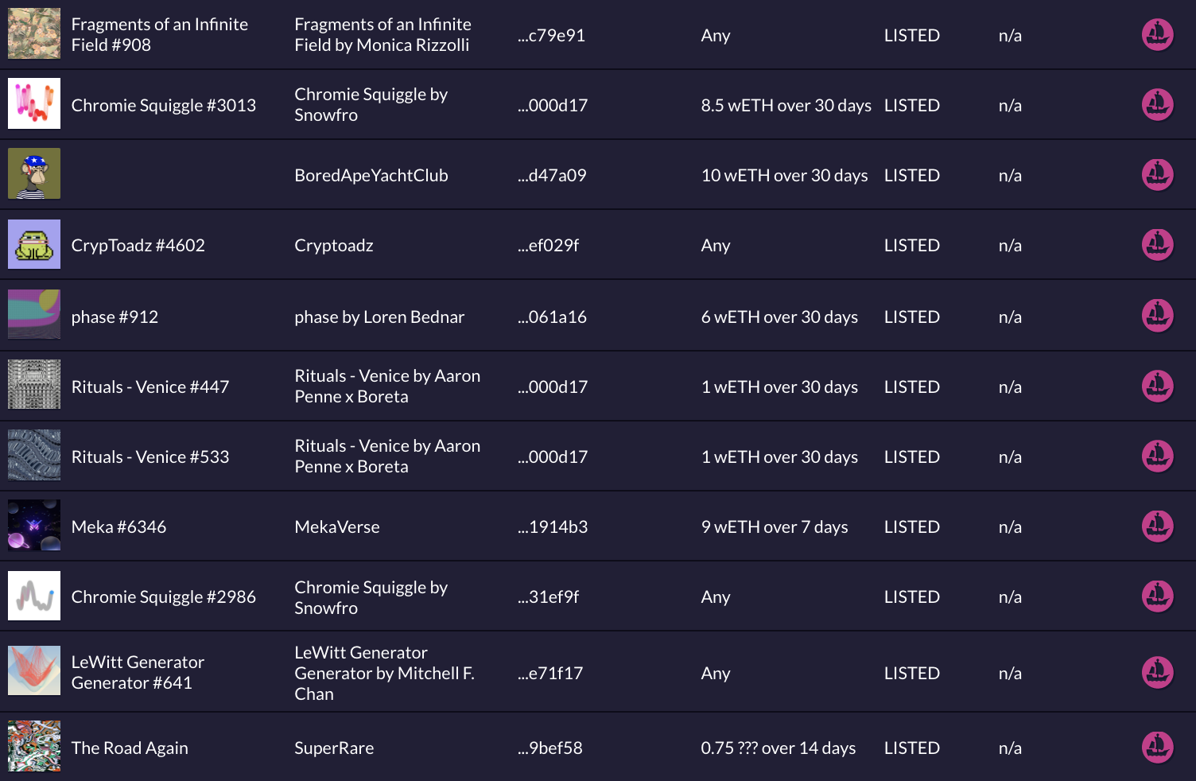Image resolution: width=1196 pixels, height=781 pixels.
Task: Open the SuperRare collection link
Action: pyautogui.click(x=334, y=748)
